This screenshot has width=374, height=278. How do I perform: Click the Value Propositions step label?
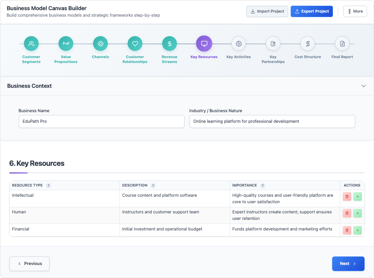coord(66,59)
